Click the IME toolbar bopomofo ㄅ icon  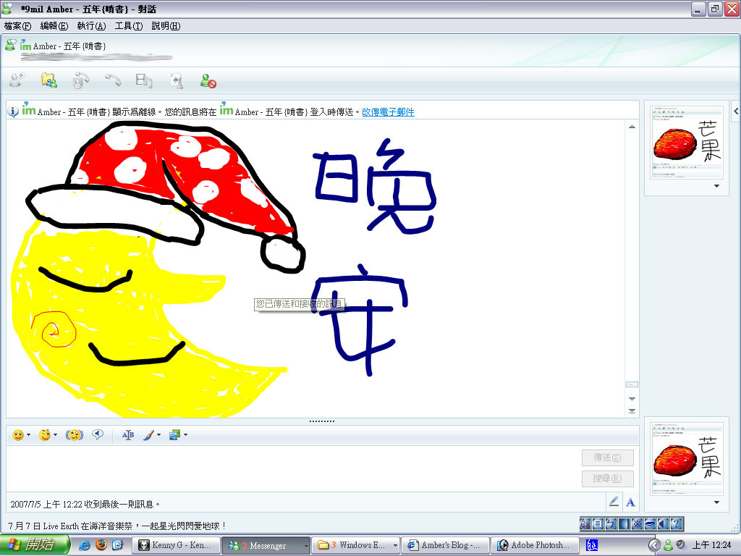pos(611,524)
